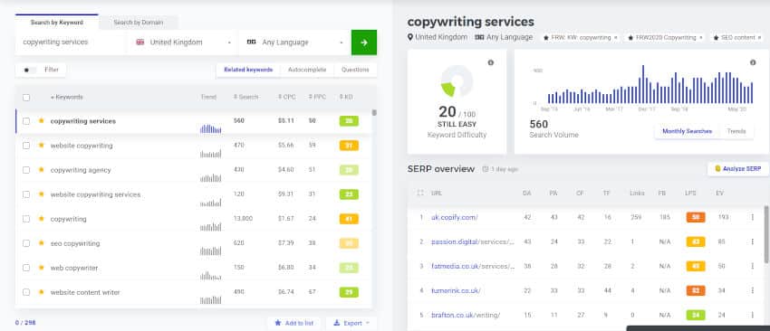The width and height of the screenshot is (770, 331).
Task: Click star icon beside copywriting keyword row
Action: [42, 219]
